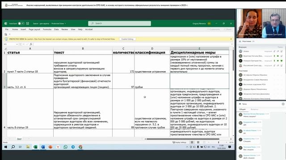Open Yandex Browser from the taskbar
The height and width of the screenshot is (160, 286).
58,147
